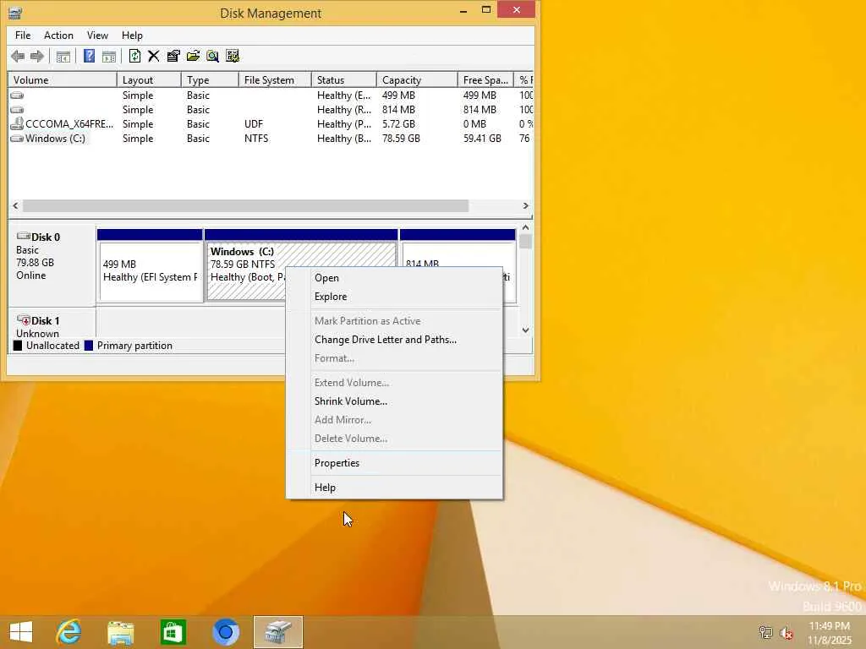Click the muted speaker tray icon
866x649 pixels.
(787, 632)
